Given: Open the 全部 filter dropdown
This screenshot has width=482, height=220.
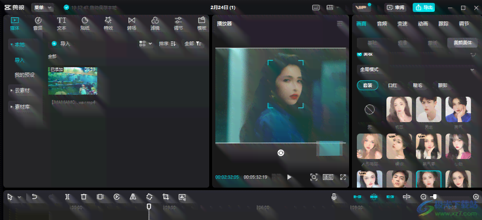Looking at the screenshot, I should tap(193, 43).
